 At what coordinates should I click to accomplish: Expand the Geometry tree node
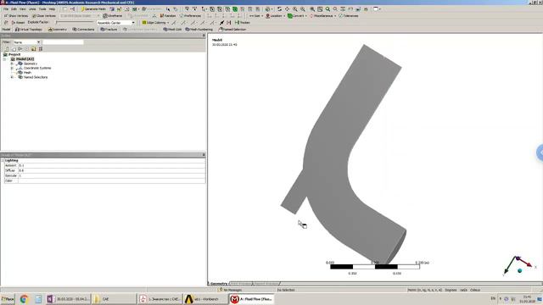[12, 64]
